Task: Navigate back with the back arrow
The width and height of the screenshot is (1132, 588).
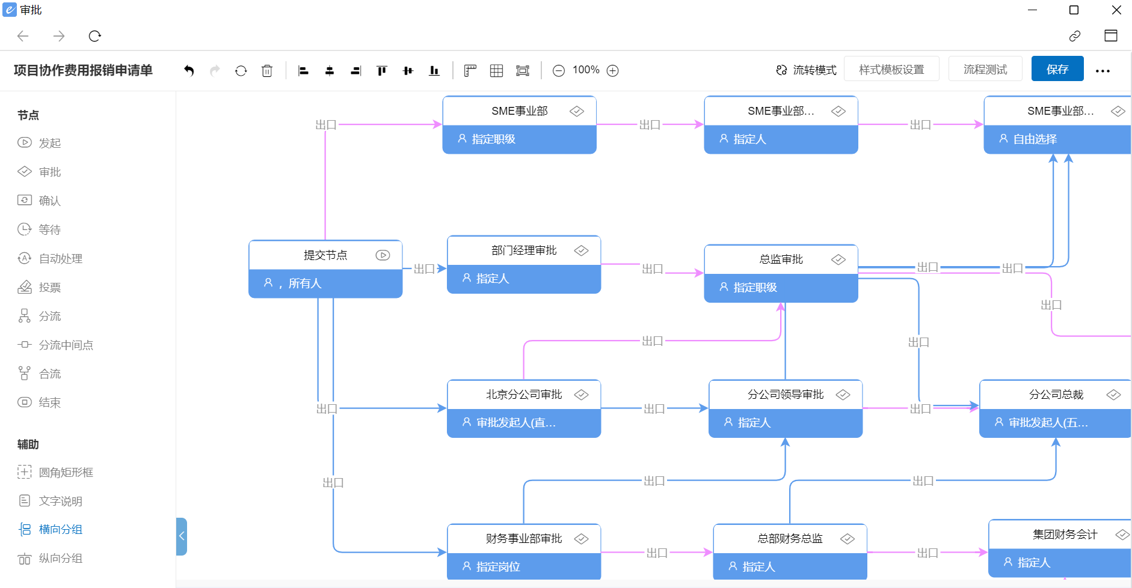Action: click(x=23, y=36)
